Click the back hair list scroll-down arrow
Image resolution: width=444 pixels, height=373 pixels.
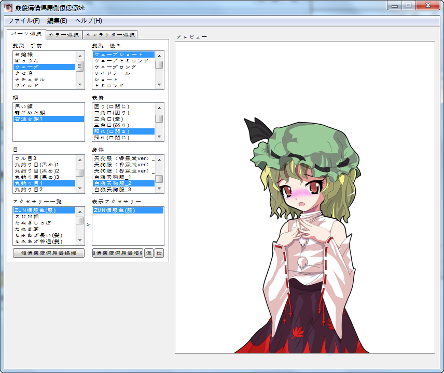[159, 85]
